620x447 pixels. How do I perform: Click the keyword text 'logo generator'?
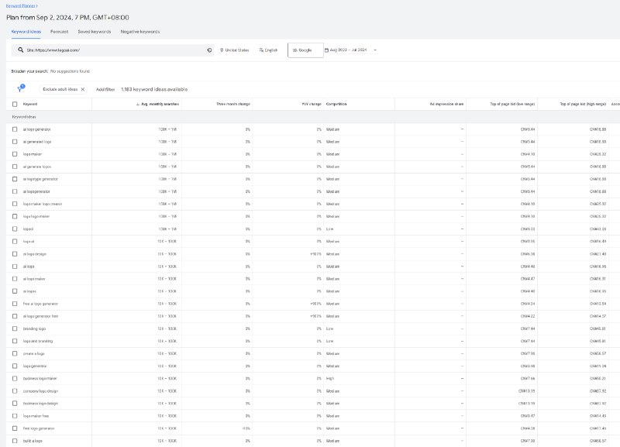35,366
